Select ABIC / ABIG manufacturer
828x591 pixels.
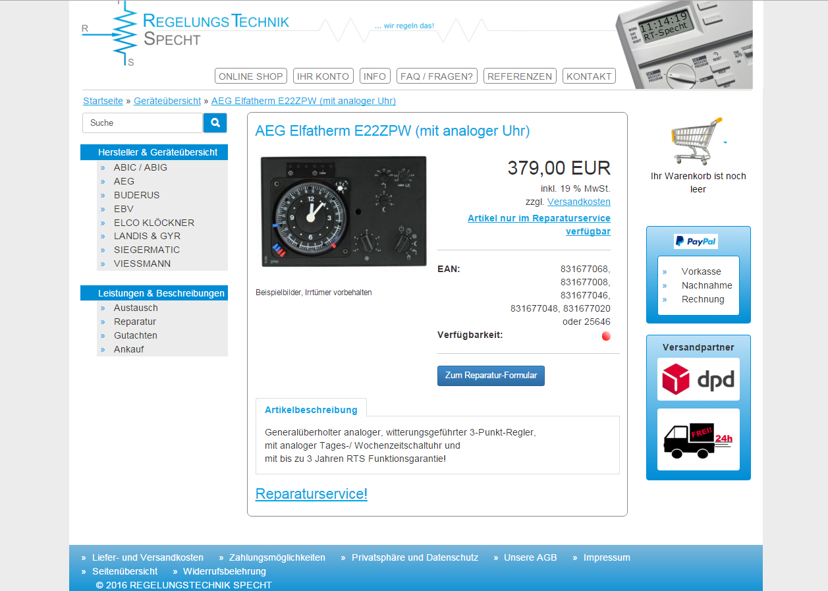(x=140, y=167)
